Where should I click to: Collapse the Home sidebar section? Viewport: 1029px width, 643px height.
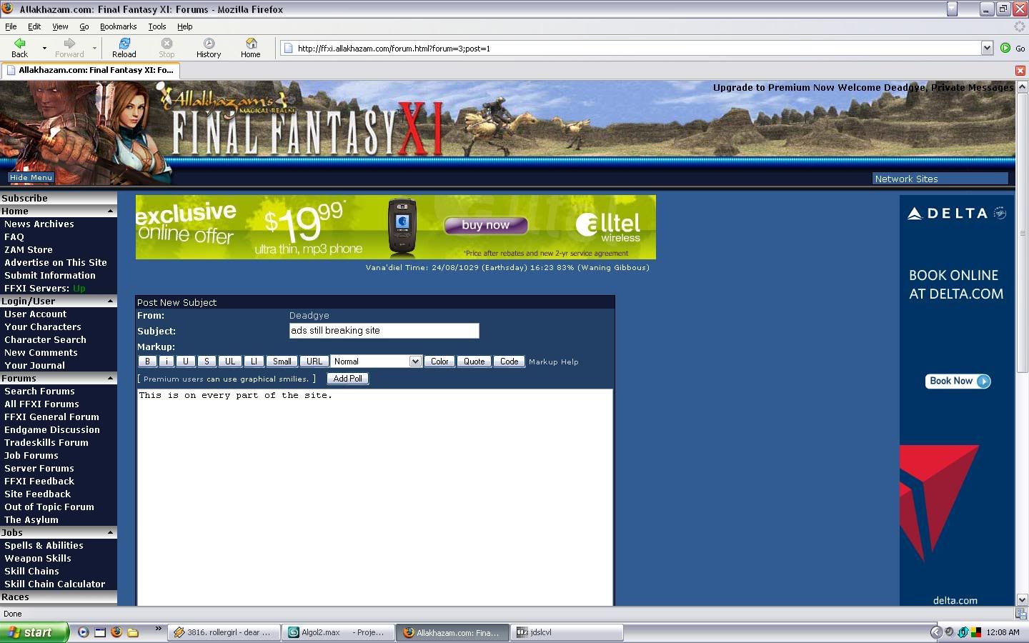[x=110, y=211]
